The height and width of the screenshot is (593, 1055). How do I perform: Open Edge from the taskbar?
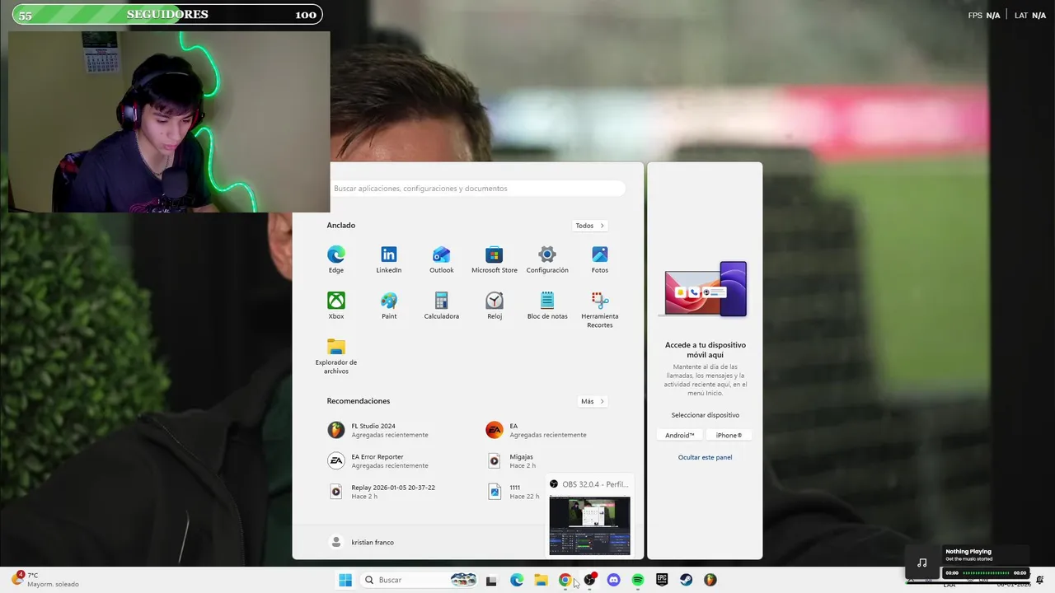[x=517, y=580]
